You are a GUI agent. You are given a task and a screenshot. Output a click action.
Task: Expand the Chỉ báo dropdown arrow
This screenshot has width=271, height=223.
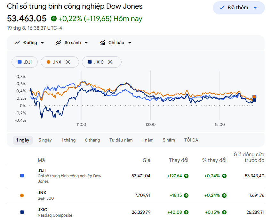[130, 43]
